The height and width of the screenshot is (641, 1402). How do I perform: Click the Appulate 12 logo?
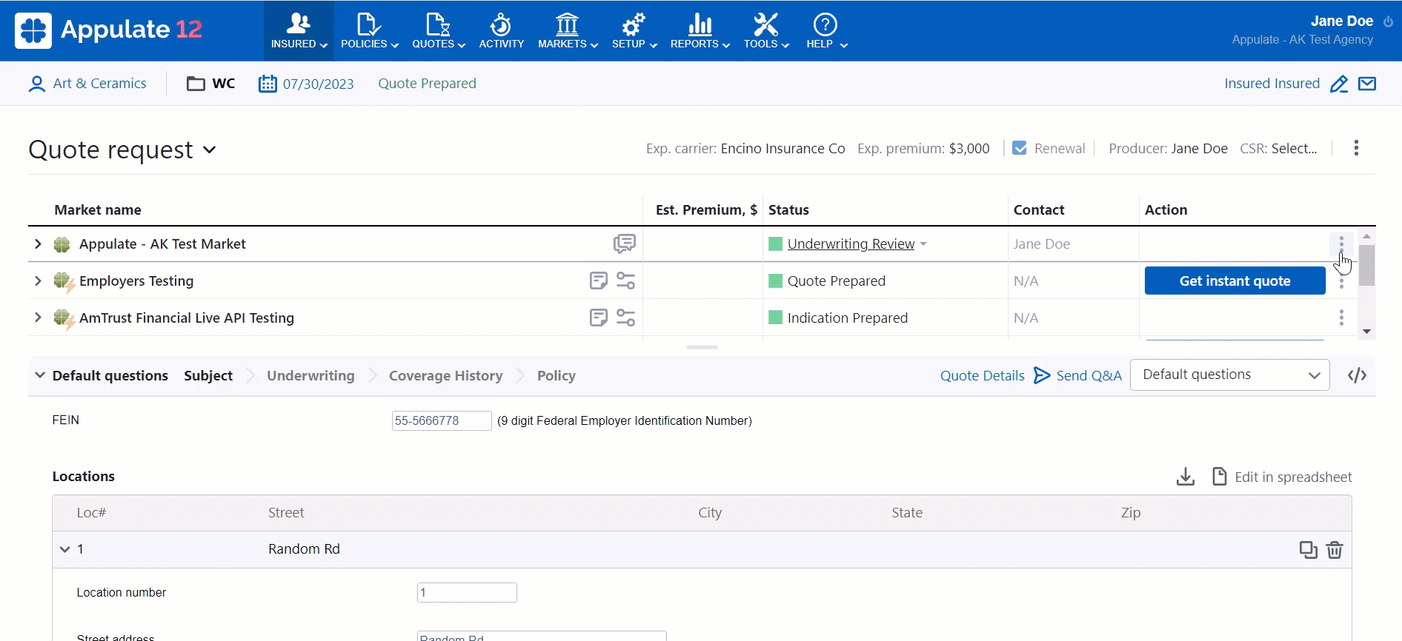[108, 30]
